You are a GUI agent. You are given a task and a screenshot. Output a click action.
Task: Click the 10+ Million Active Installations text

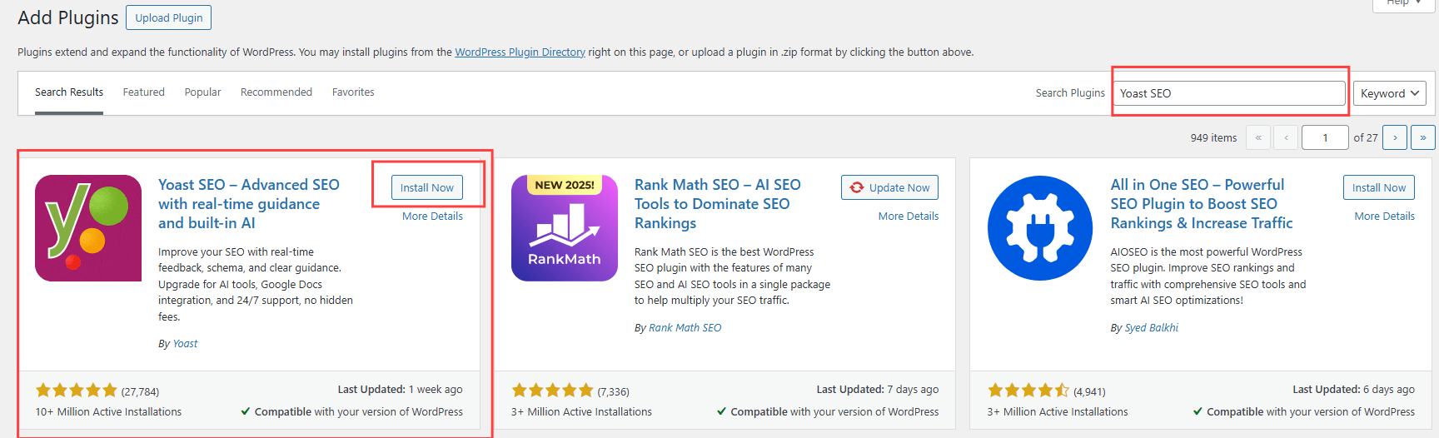pyautogui.click(x=108, y=411)
